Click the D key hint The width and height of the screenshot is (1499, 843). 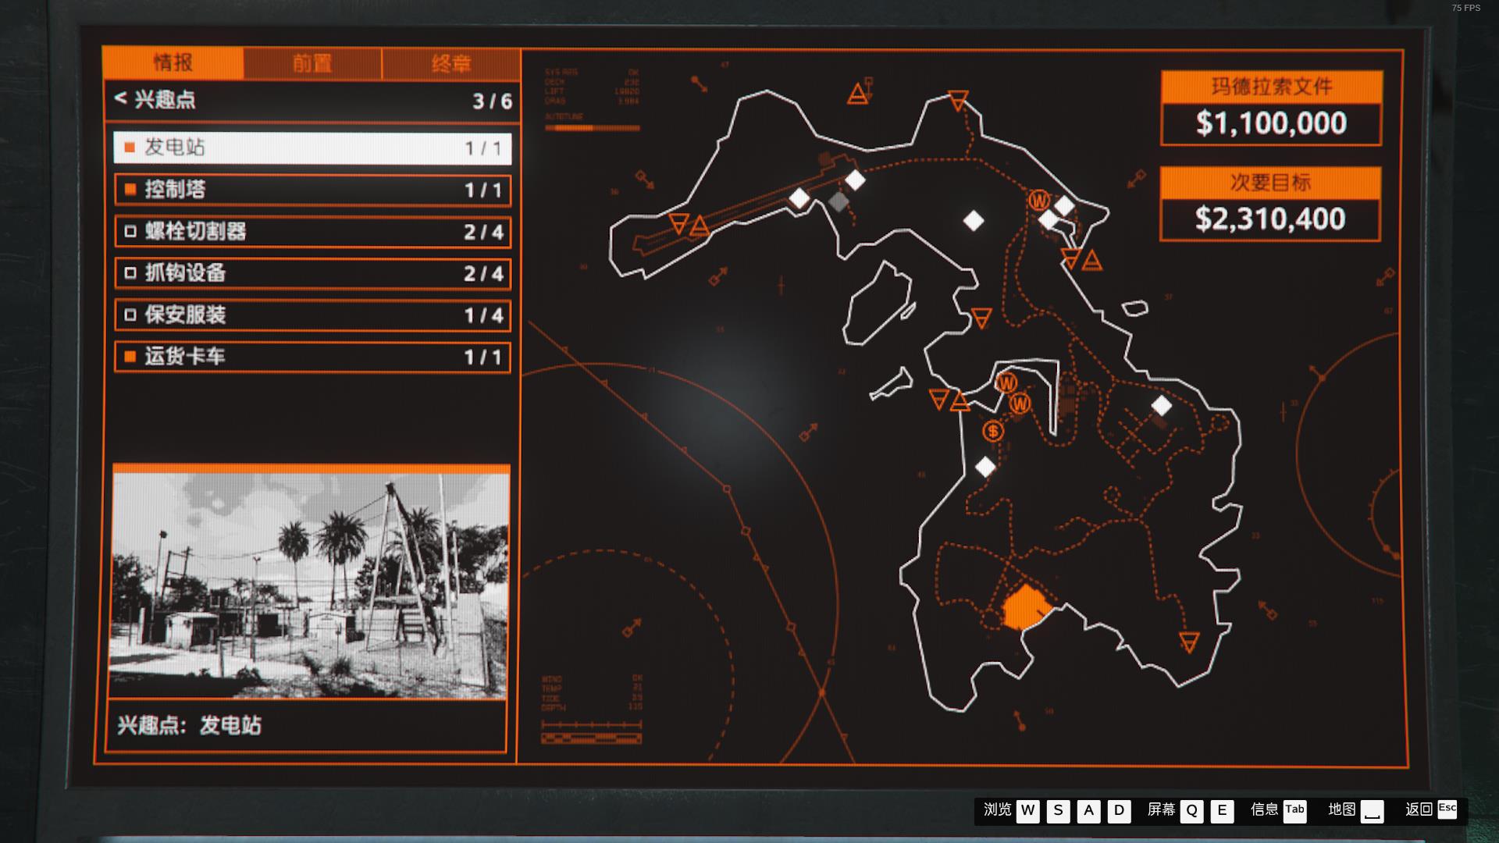pyautogui.click(x=1119, y=810)
